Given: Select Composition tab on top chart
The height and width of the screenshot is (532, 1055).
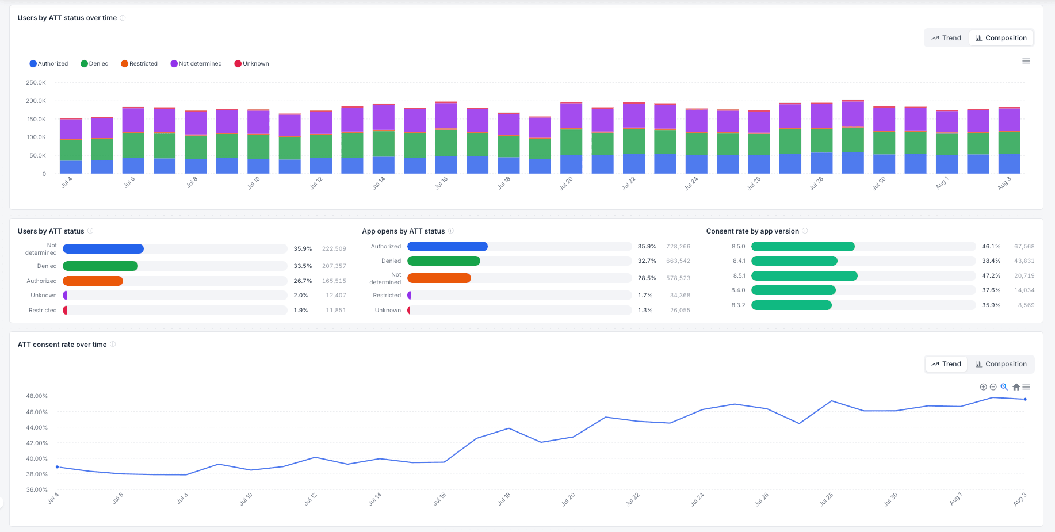Looking at the screenshot, I should (1001, 38).
